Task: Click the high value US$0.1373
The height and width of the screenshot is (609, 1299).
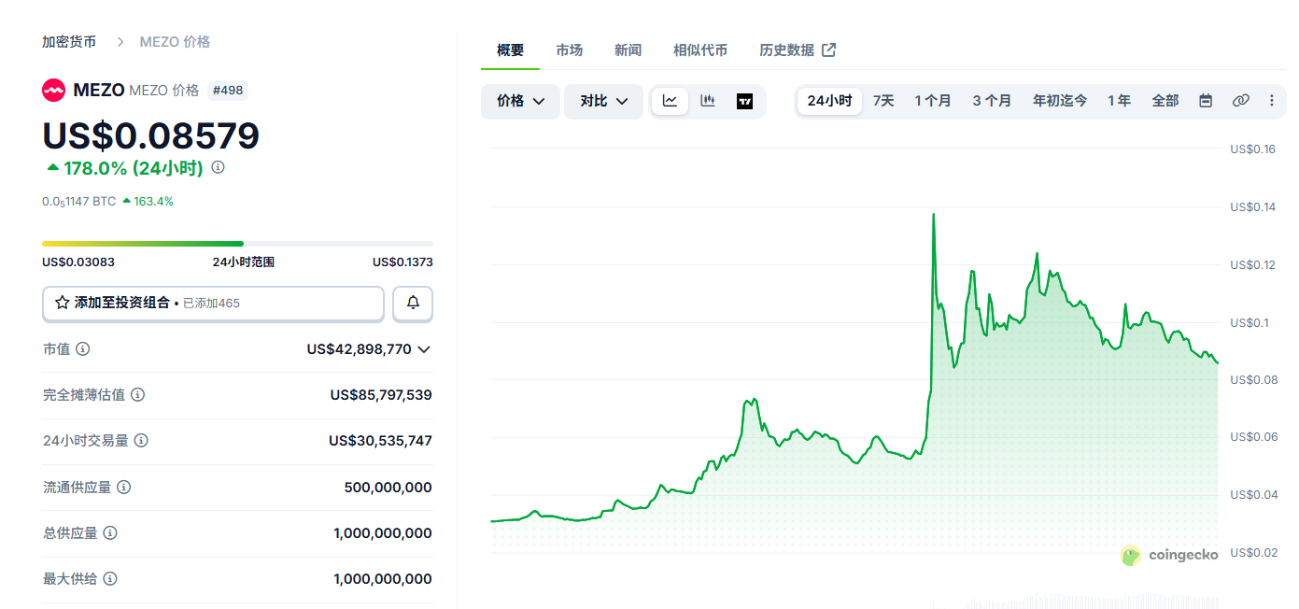Action: (x=402, y=262)
